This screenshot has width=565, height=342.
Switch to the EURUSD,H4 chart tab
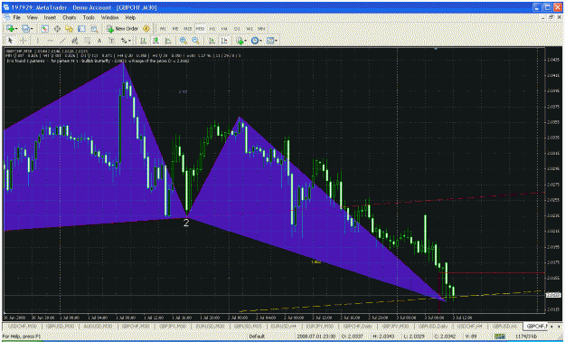[284, 326]
